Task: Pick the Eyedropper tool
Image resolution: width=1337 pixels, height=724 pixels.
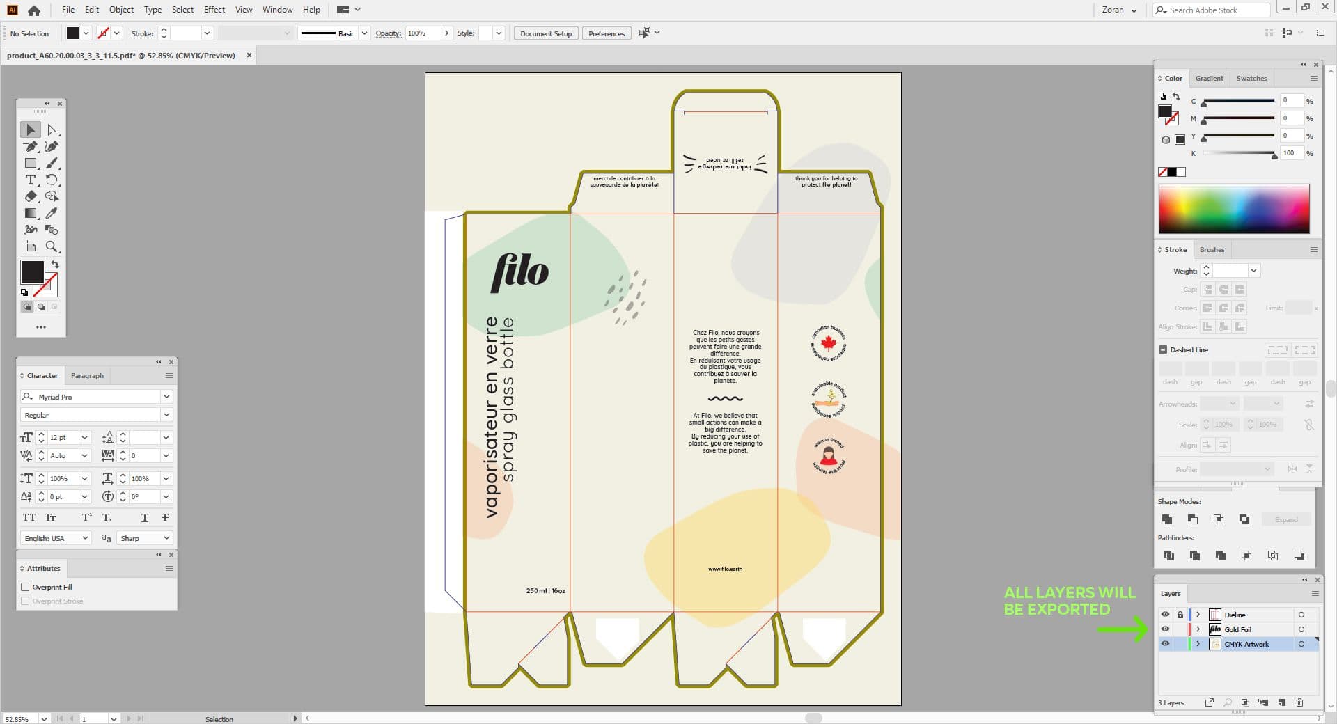Action: pyautogui.click(x=51, y=213)
